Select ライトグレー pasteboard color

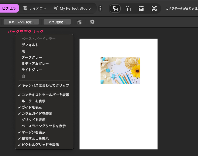click(32, 70)
